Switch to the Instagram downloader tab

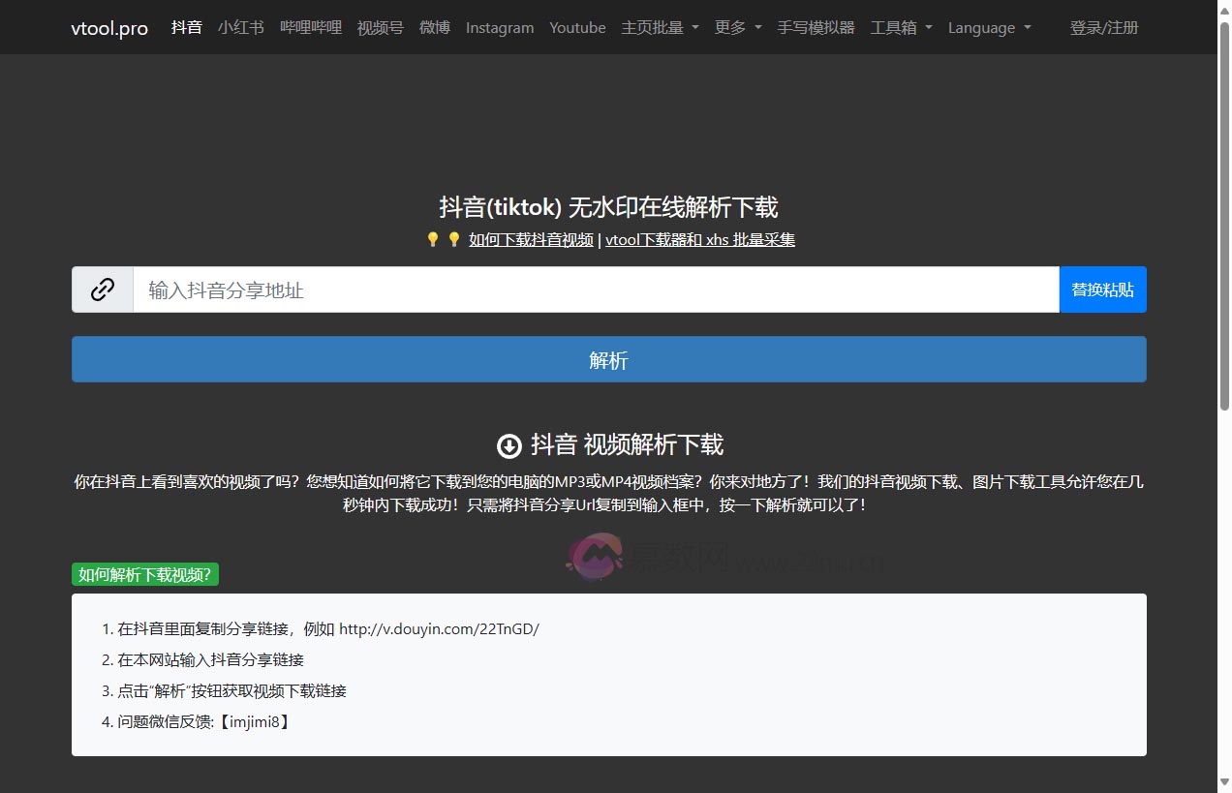tap(500, 28)
